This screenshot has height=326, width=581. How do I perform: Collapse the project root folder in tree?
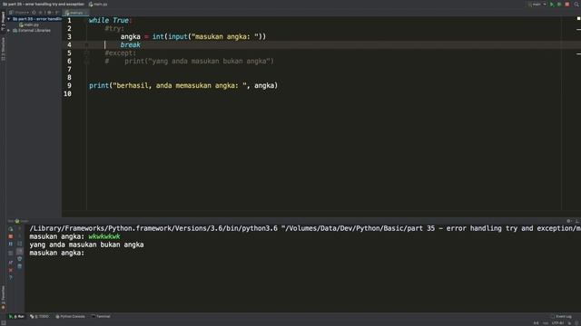9,19
